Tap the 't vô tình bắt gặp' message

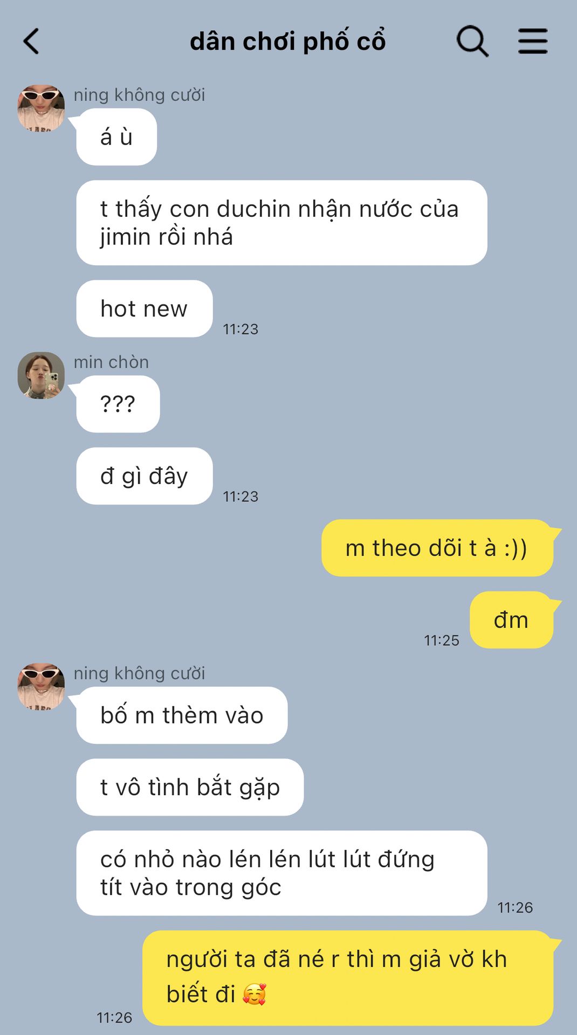click(x=190, y=787)
